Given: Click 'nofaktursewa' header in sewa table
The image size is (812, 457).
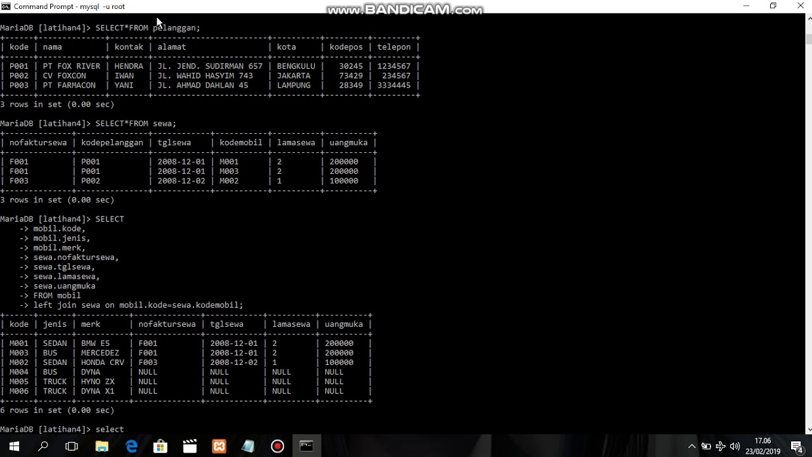Looking at the screenshot, I should click(38, 143).
